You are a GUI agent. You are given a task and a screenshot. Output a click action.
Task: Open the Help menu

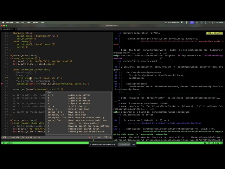42,23
